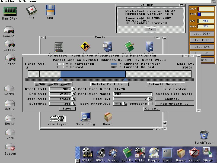This screenshot has width=217, height=163.
Task: Click the SYS 95% usage gauge
Action: 206,21
